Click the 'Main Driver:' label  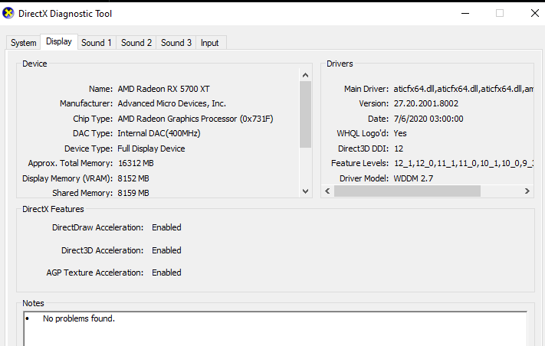pos(366,89)
